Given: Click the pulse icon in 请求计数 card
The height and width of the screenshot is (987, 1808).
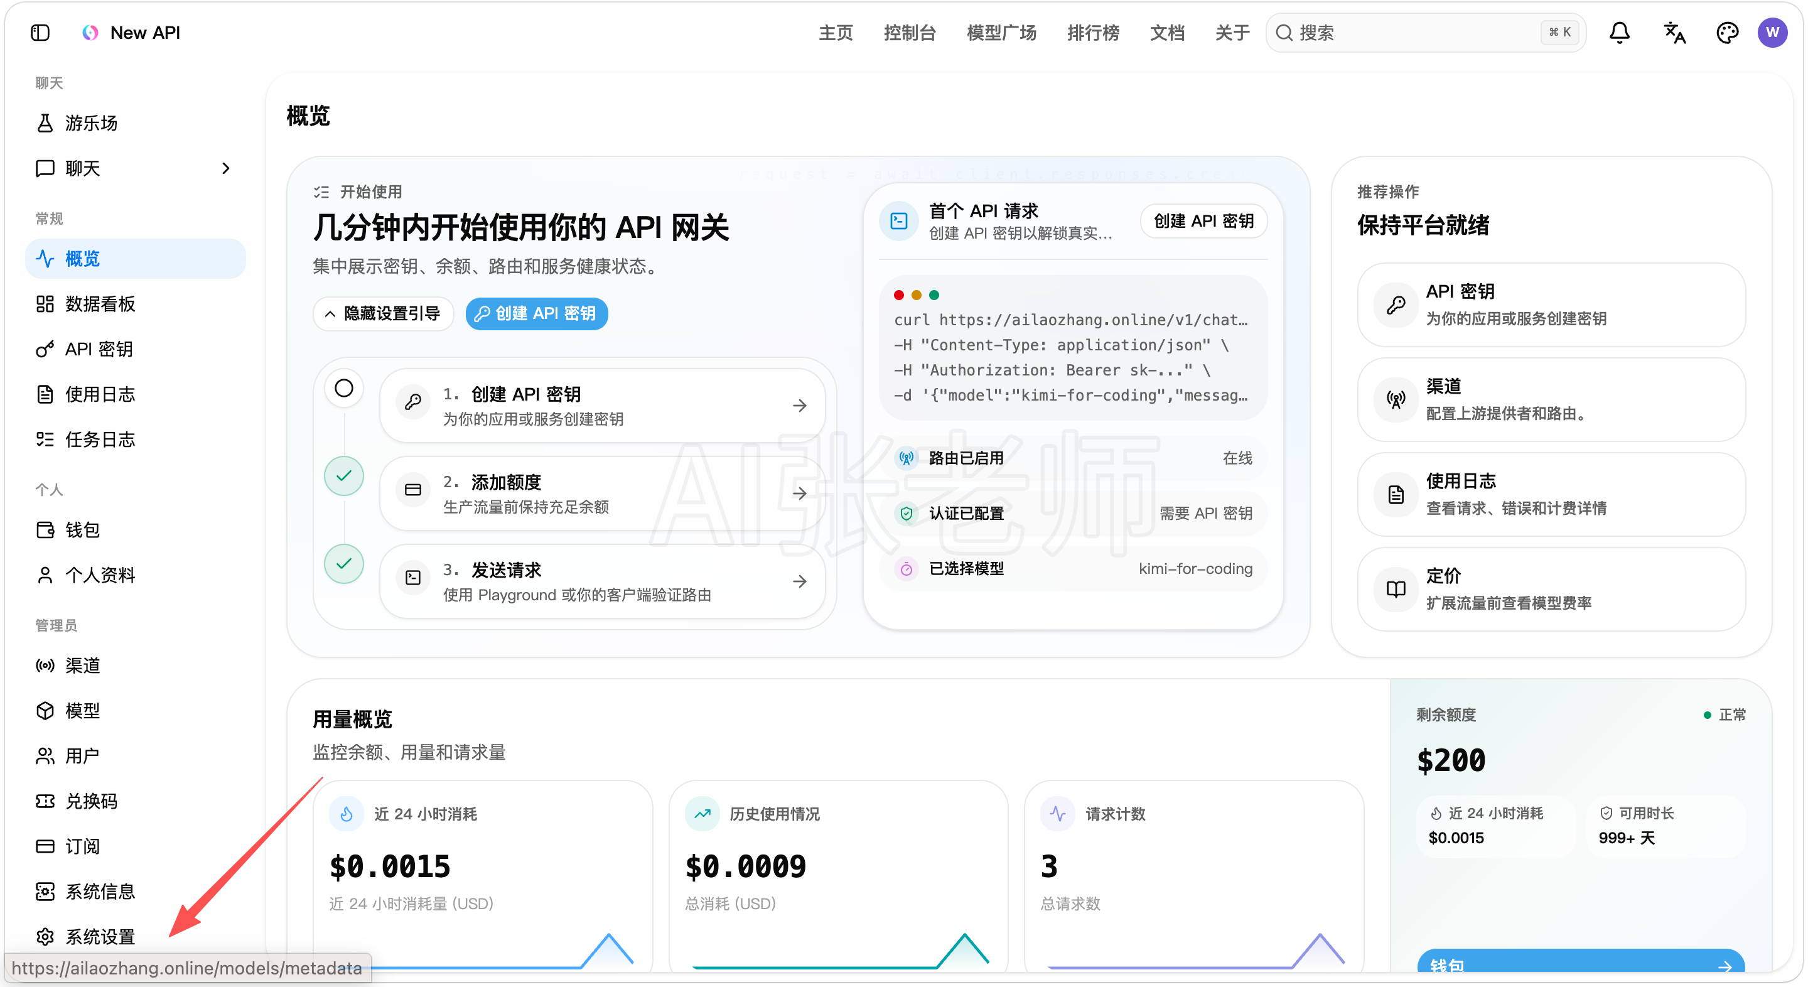Looking at the screenshot, I should coord(1058,814).
